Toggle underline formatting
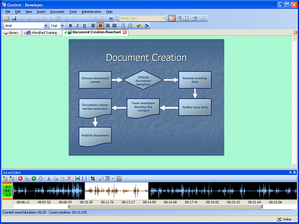Image resolution: width=299 pixels, height=224 pixels. click(x=85, y=26)
